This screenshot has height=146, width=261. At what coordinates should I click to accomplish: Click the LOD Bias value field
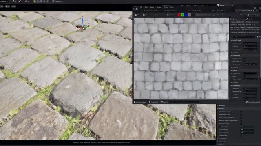click(250, 46)
